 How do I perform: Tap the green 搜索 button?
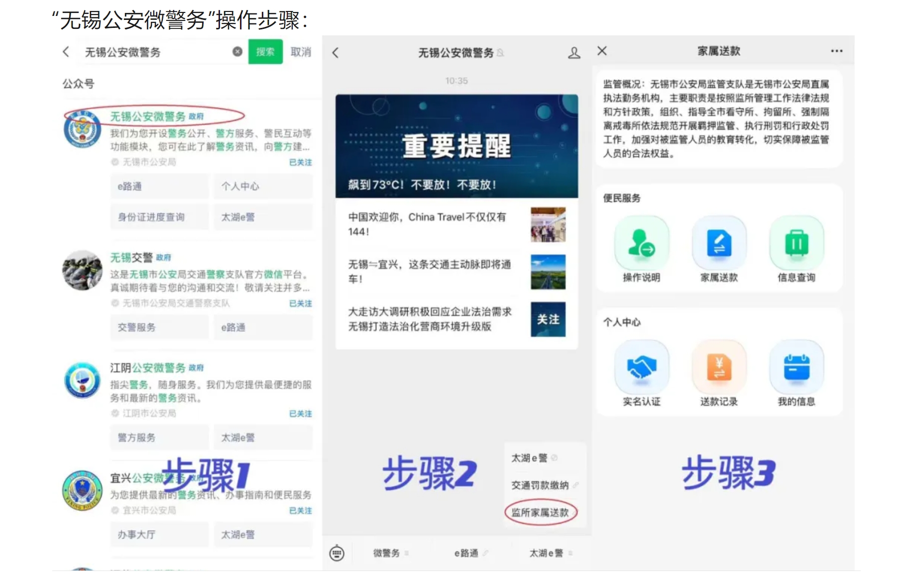[265, 51]
